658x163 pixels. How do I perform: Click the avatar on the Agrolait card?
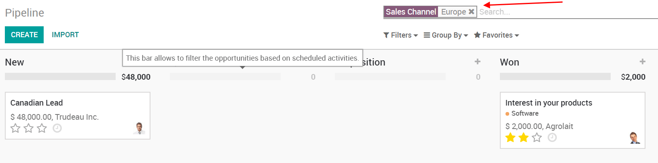635,138
